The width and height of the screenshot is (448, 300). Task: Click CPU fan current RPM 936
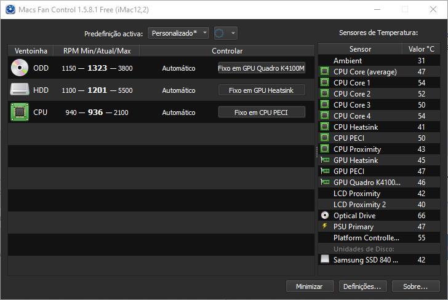pos(95,112)
